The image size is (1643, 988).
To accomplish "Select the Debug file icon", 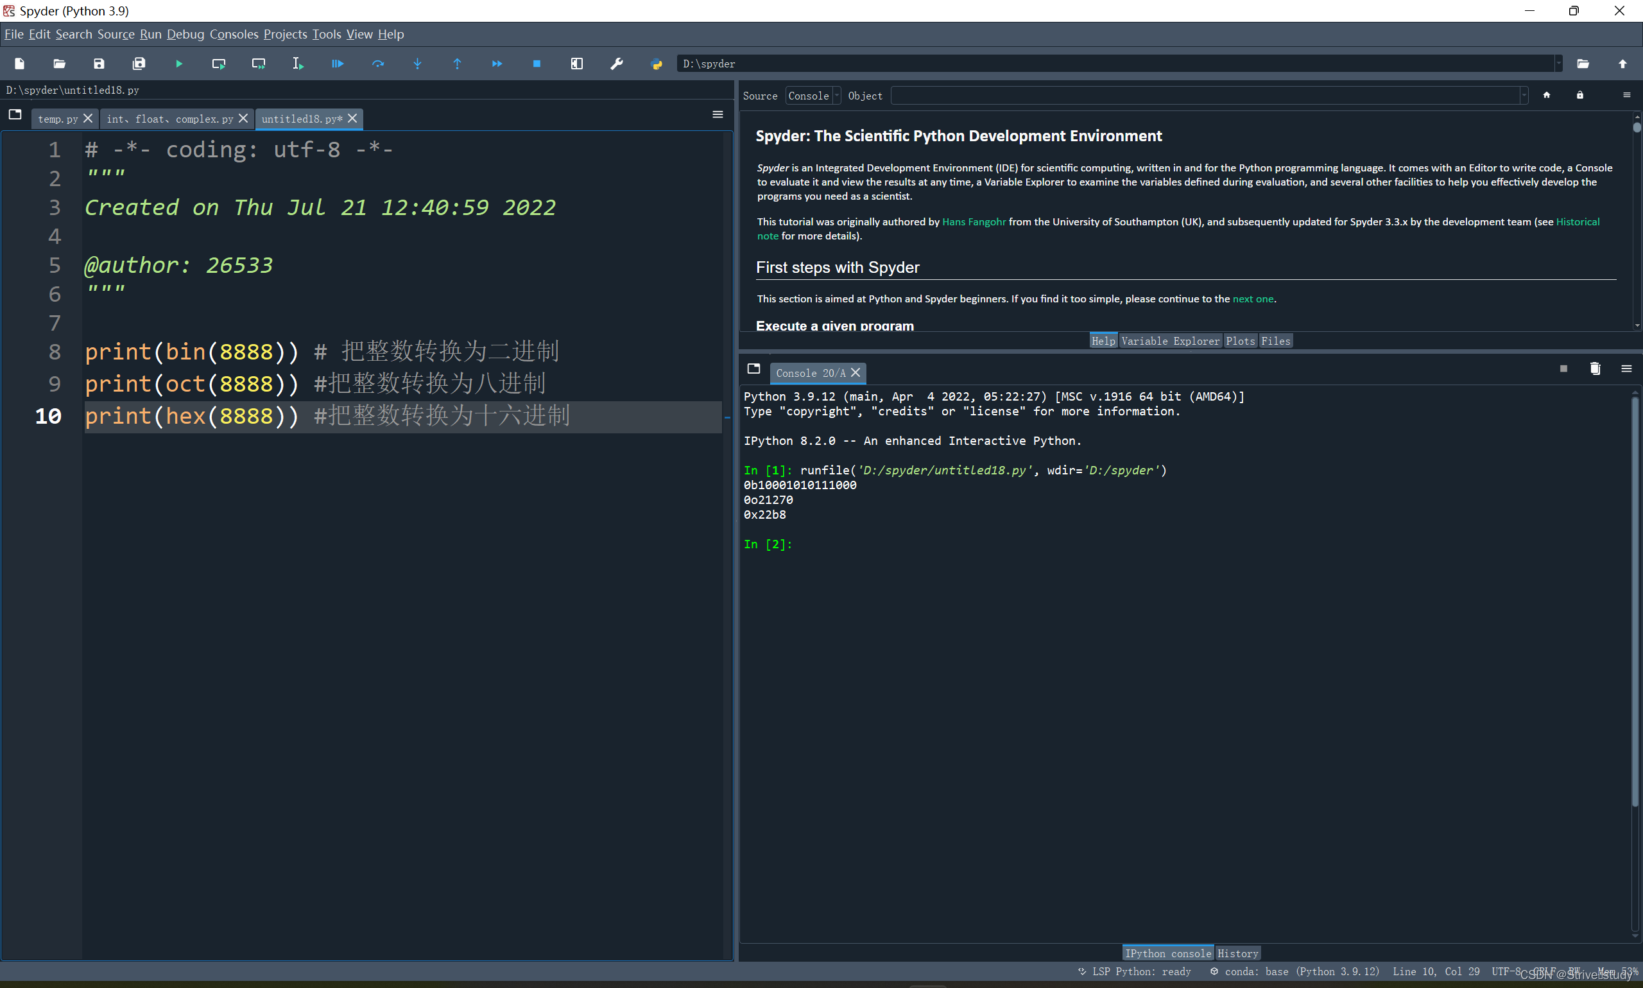I will point(338,64).
